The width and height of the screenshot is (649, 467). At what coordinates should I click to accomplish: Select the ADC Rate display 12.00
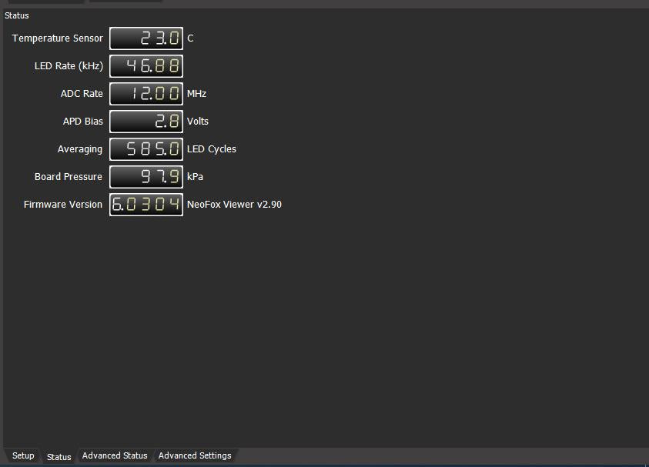[x=146, y=94]
